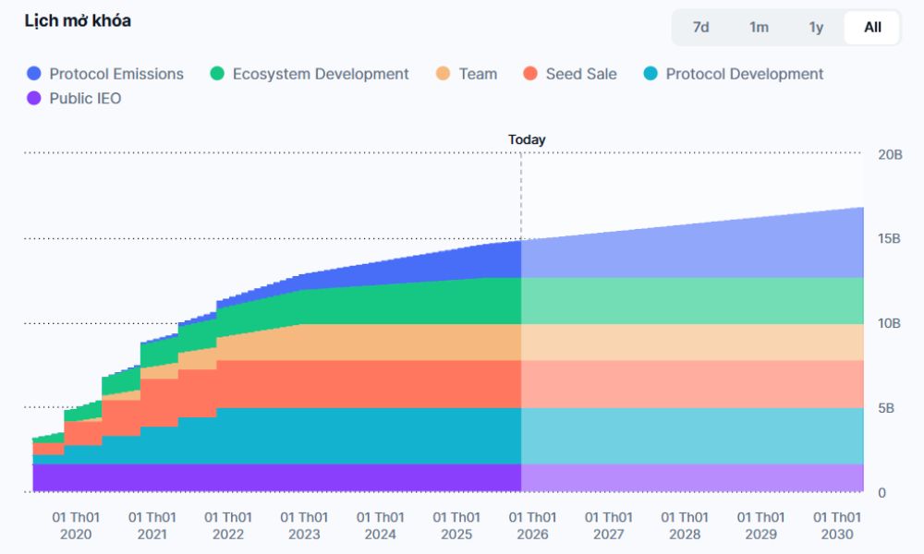Click the red Seed Sale legend dot
Viewport: 924px width, 554px height.
coord(530,74)
